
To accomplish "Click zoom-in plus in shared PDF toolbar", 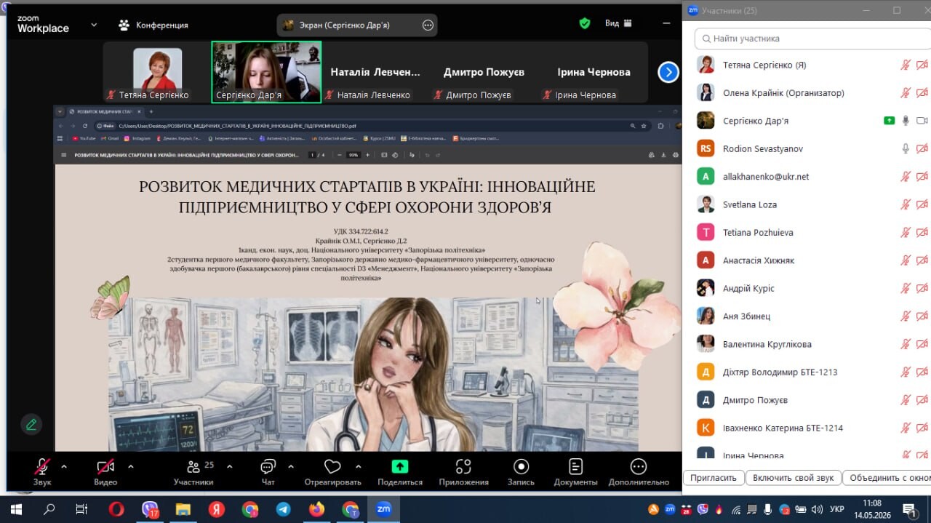I will tap(367, 155).
